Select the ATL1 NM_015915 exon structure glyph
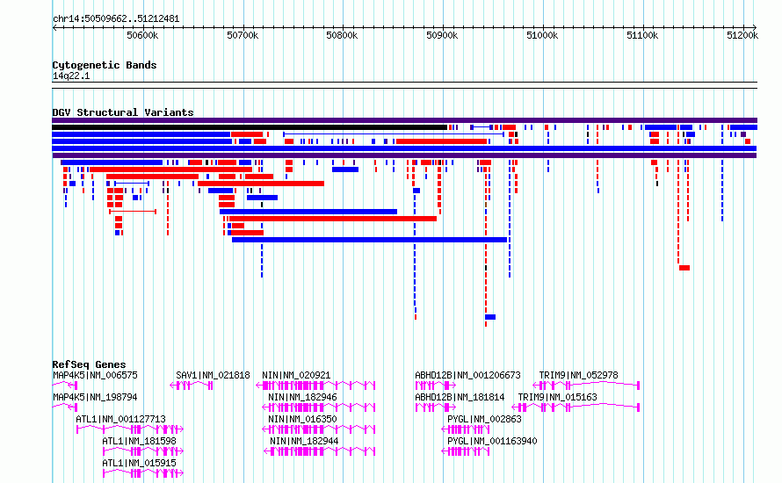The height and width of the screenshot is (483, 782). pos(142,473)
